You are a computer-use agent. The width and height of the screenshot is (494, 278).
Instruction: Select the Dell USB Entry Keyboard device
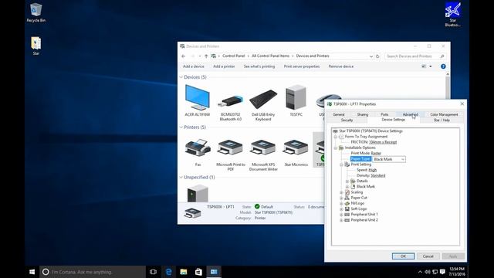263,104
